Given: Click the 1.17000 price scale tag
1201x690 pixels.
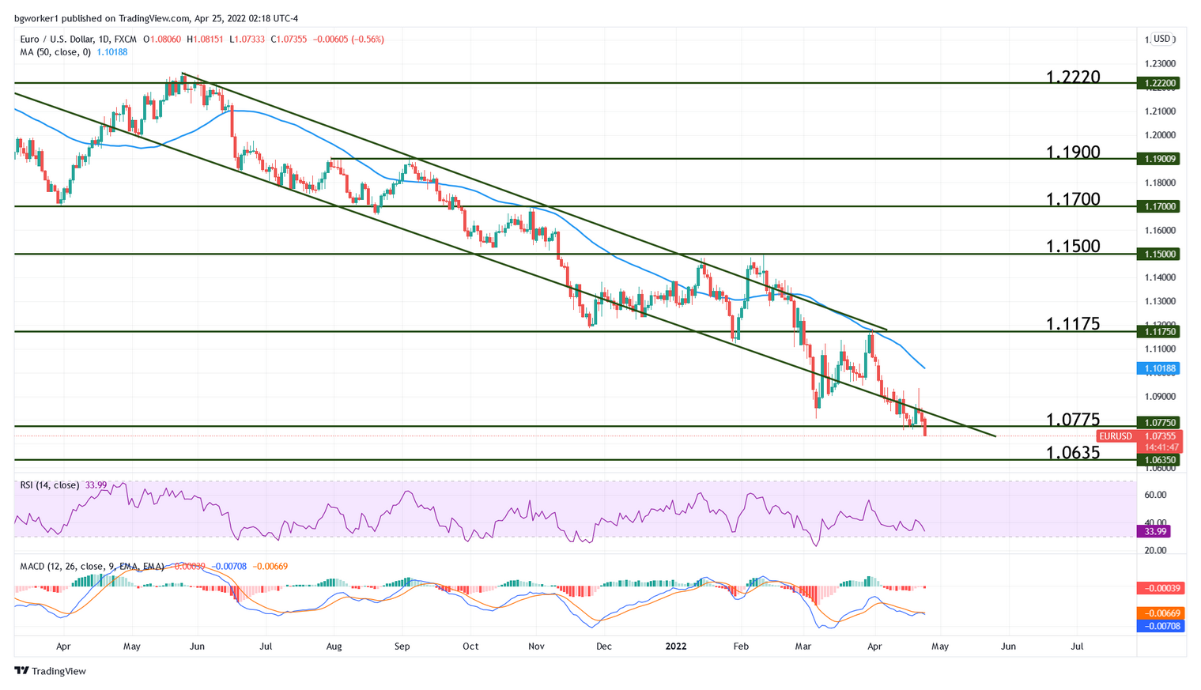Looking at the screenshot, I should pyautogui.click(x=1159, y=206).
